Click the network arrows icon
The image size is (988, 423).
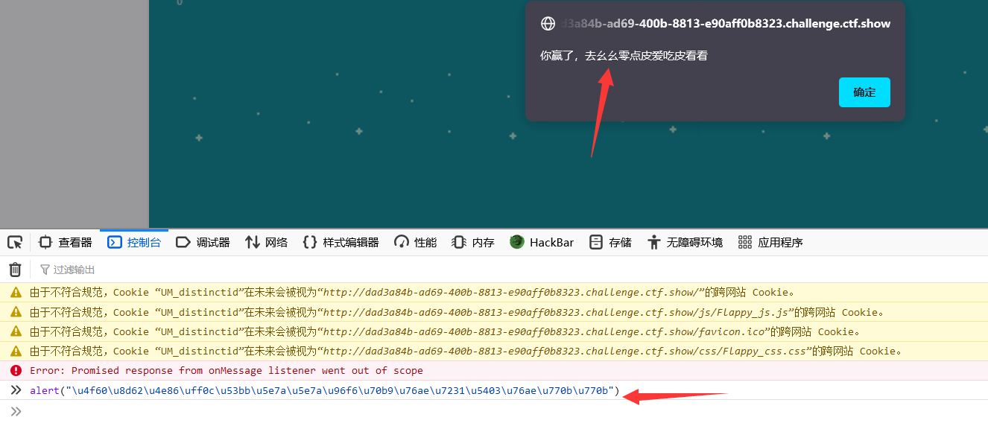point(252,242)
